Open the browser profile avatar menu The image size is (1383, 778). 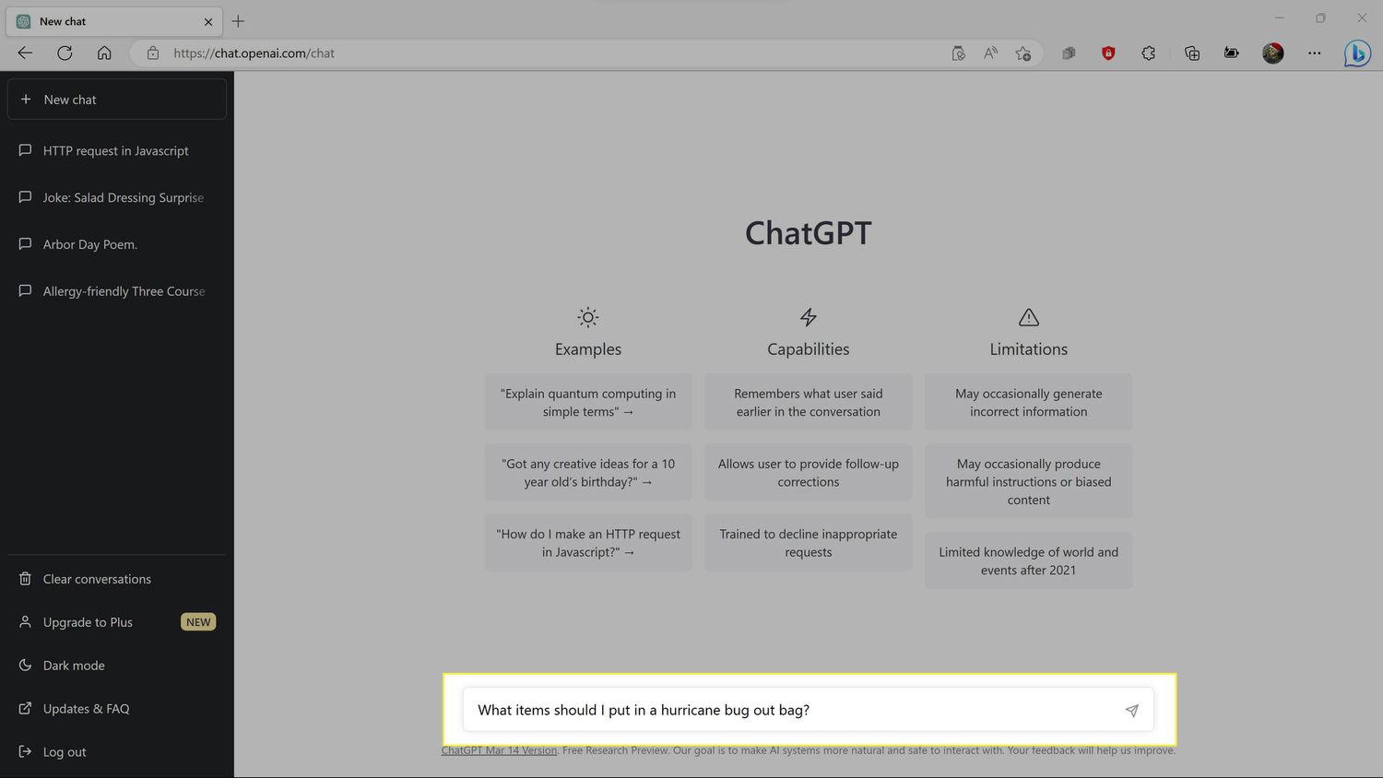point(1272,53)
